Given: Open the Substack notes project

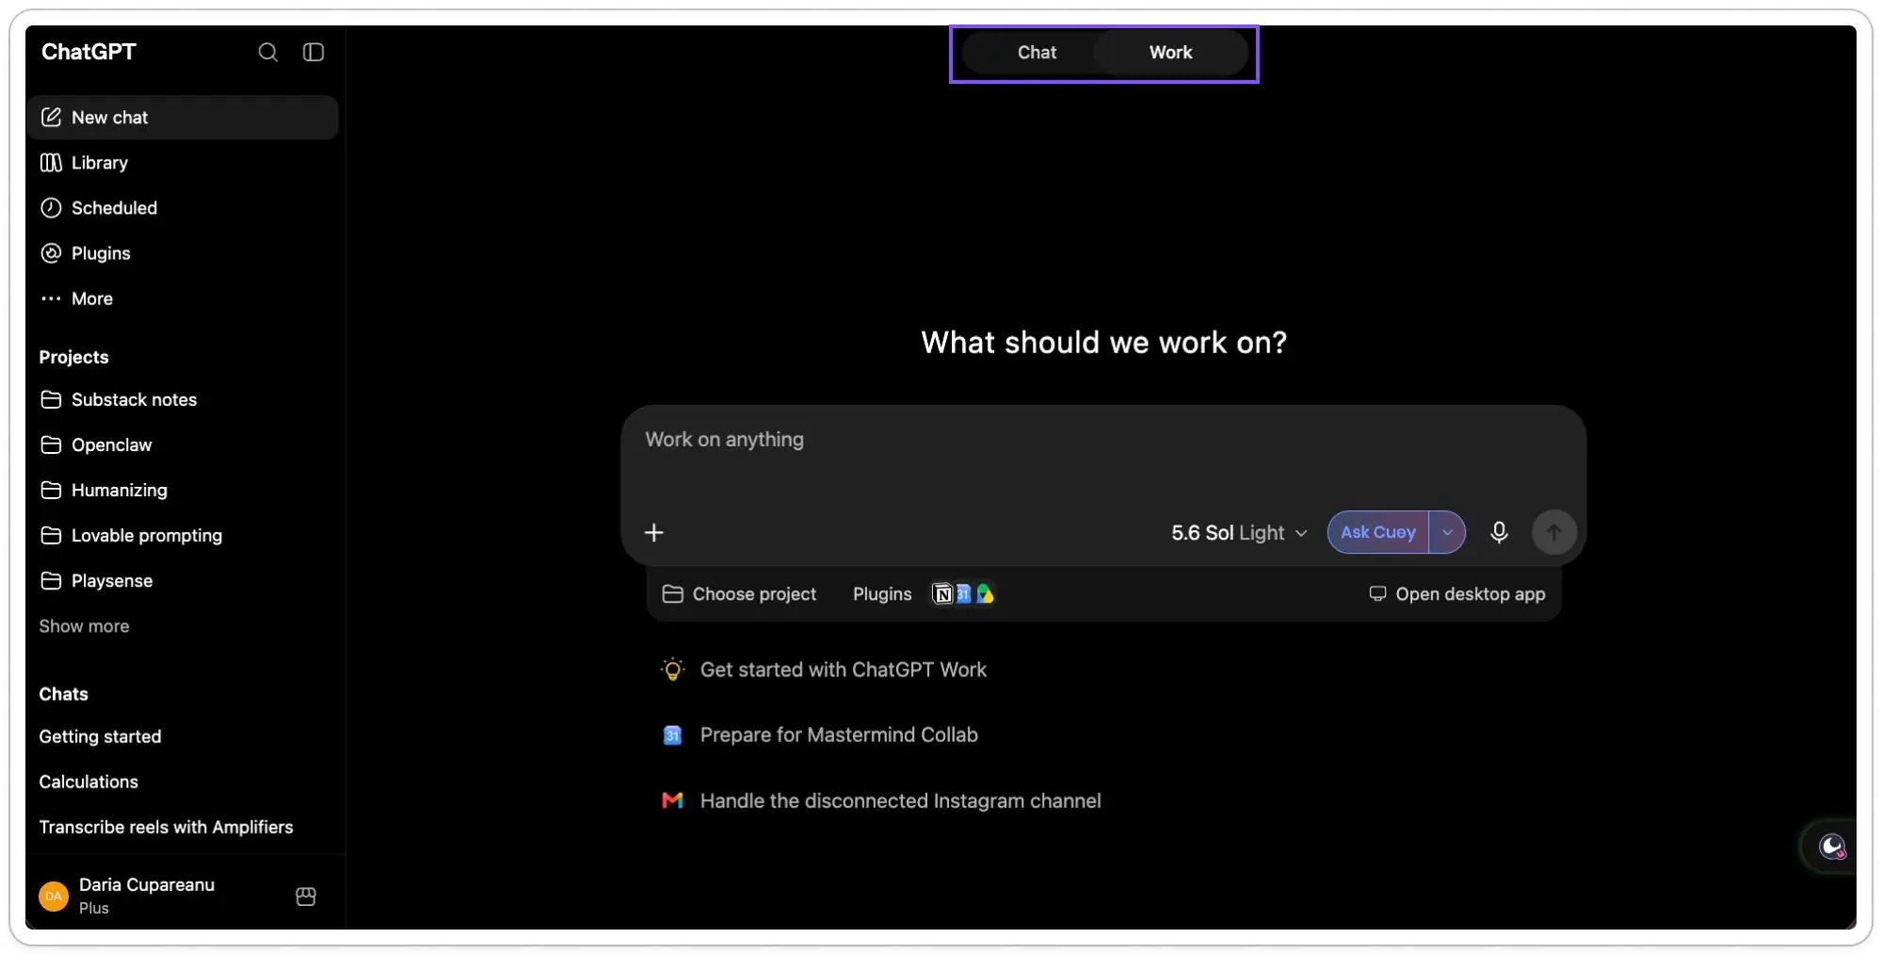Looking at the screenshot, I should point(183,400).
